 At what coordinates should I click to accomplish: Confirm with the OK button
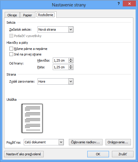98,154
